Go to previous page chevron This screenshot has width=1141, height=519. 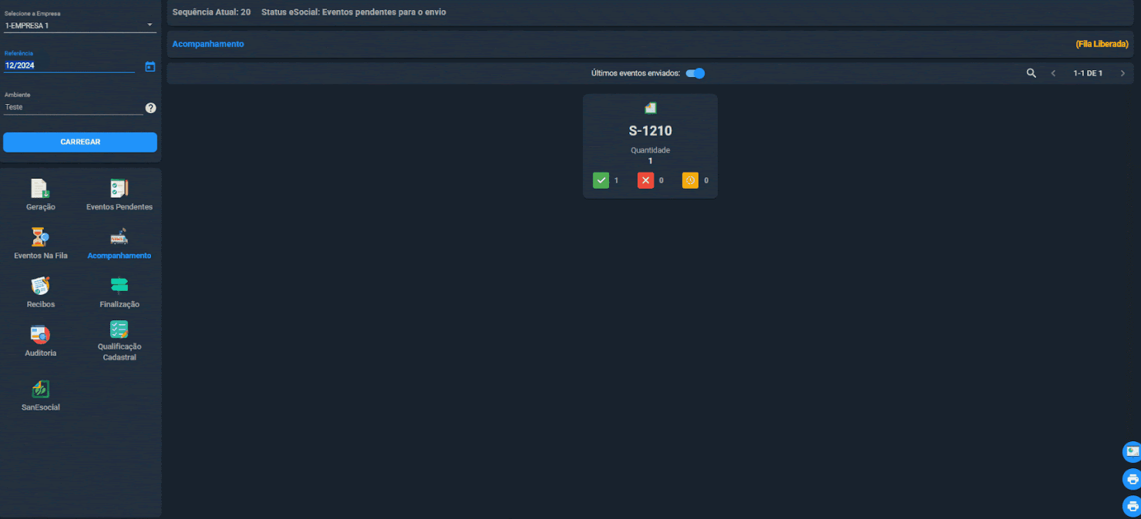1053,73
